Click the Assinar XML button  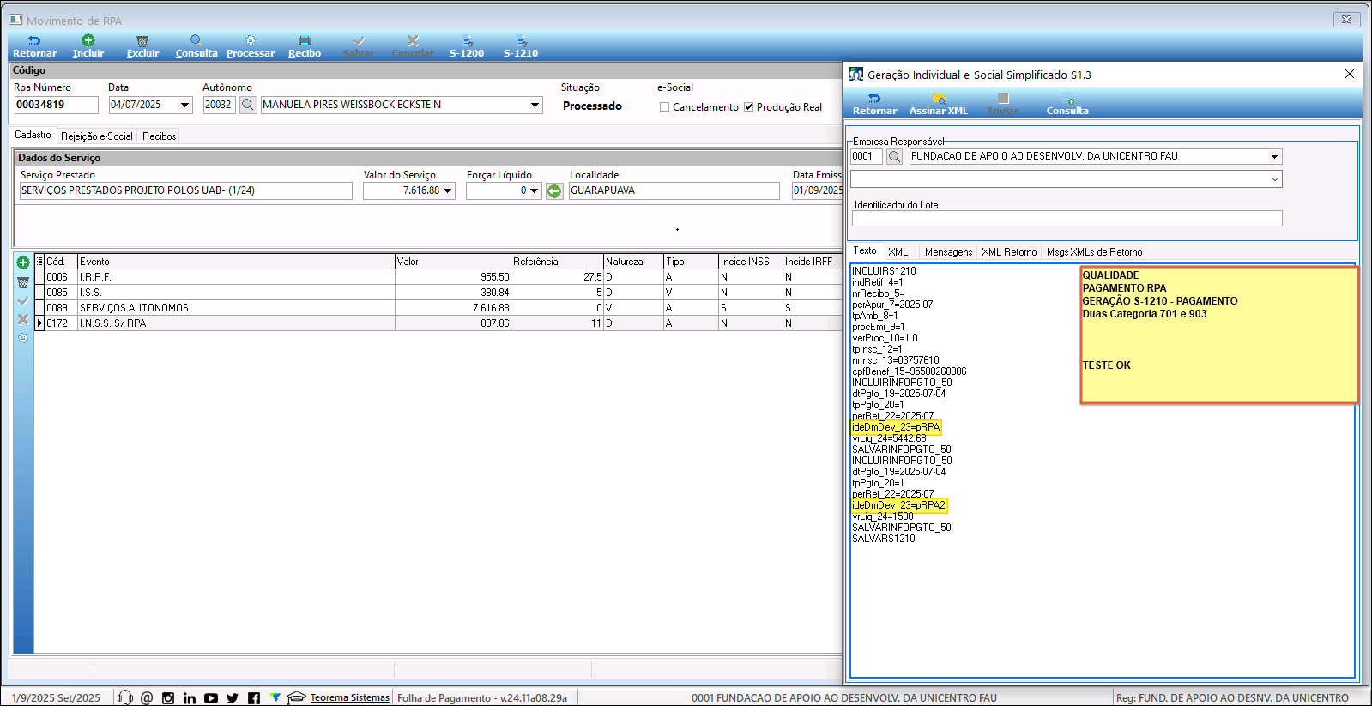point(939,105)
